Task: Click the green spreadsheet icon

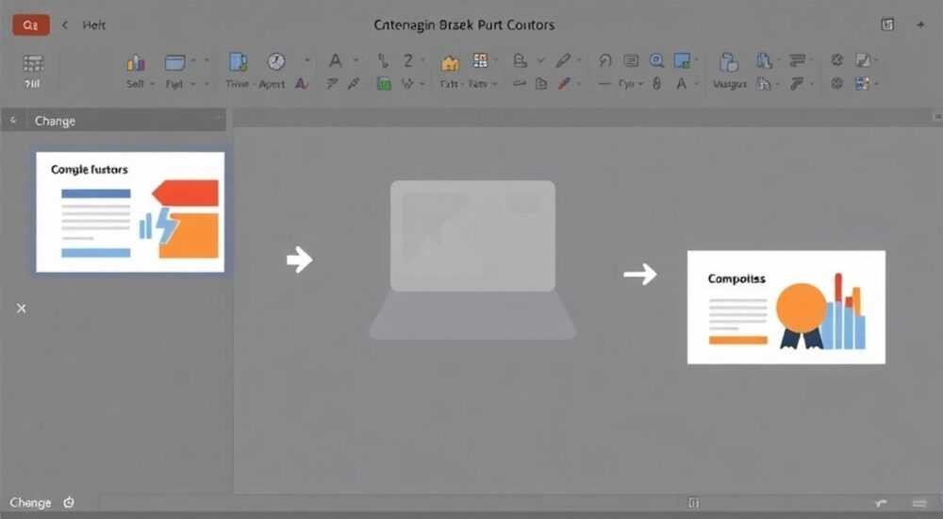Action: (x=384, y=84)
